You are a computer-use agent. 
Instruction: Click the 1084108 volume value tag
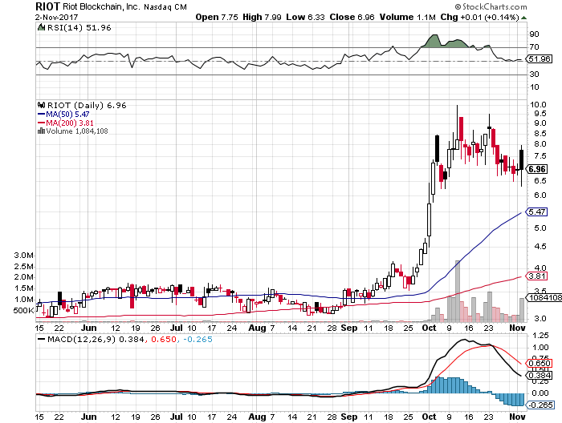[544, 297]
